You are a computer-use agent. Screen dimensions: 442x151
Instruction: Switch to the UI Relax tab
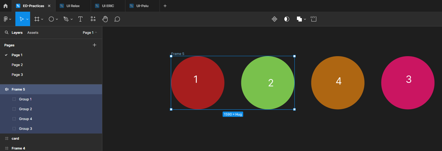pos(73,6)
